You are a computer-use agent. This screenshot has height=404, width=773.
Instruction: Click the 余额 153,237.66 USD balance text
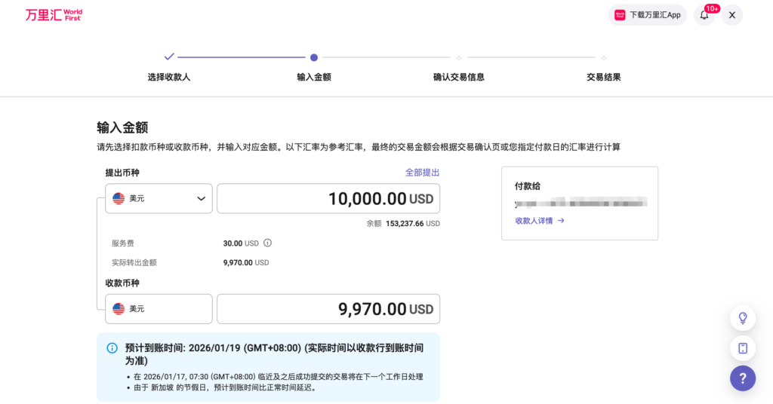(403, 223)
